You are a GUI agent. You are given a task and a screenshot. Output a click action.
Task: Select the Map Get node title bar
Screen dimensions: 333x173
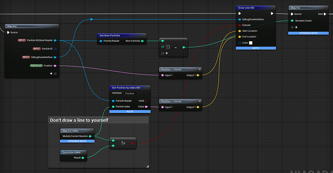[x=32, y=26]
